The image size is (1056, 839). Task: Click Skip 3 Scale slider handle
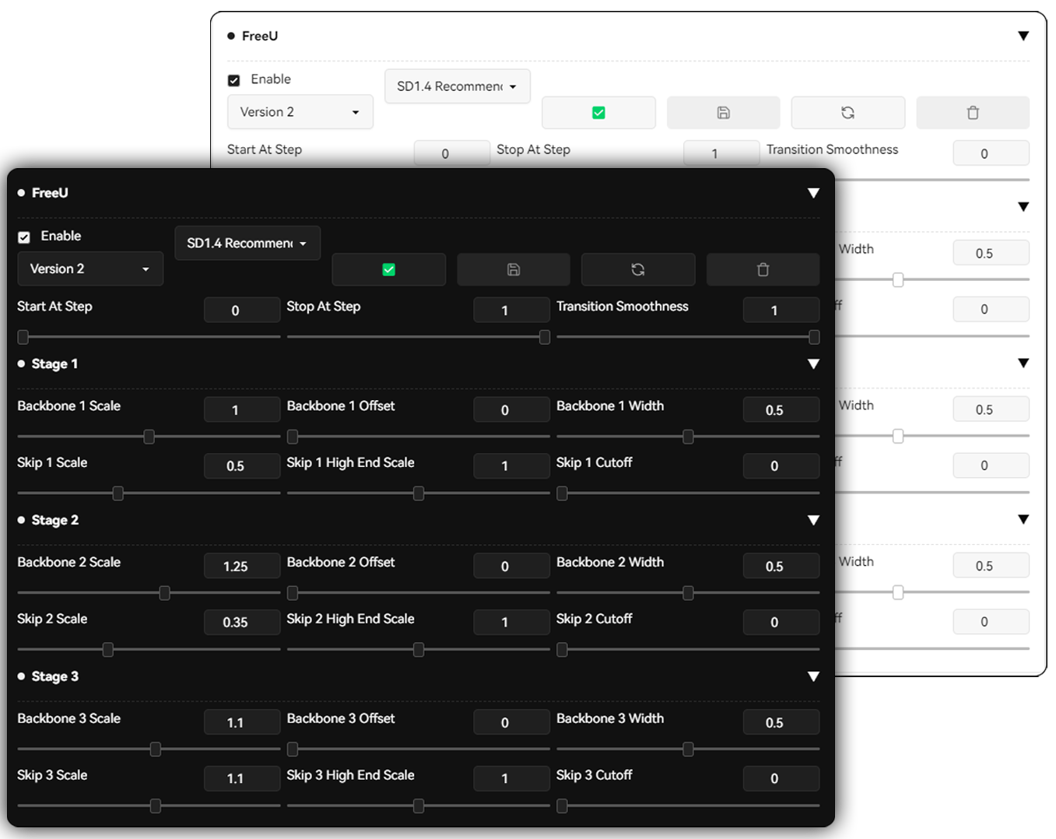(155, 806)
